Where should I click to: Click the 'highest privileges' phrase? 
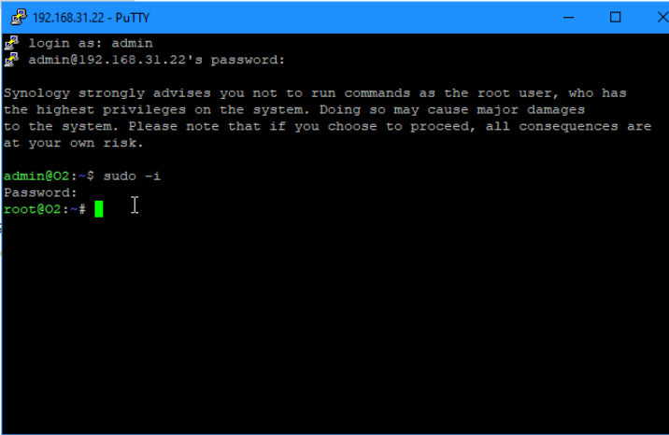tap(111, 110)
